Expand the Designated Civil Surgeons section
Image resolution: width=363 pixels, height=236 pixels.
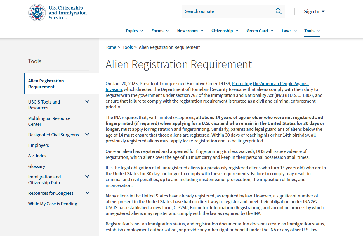(53, 135)
